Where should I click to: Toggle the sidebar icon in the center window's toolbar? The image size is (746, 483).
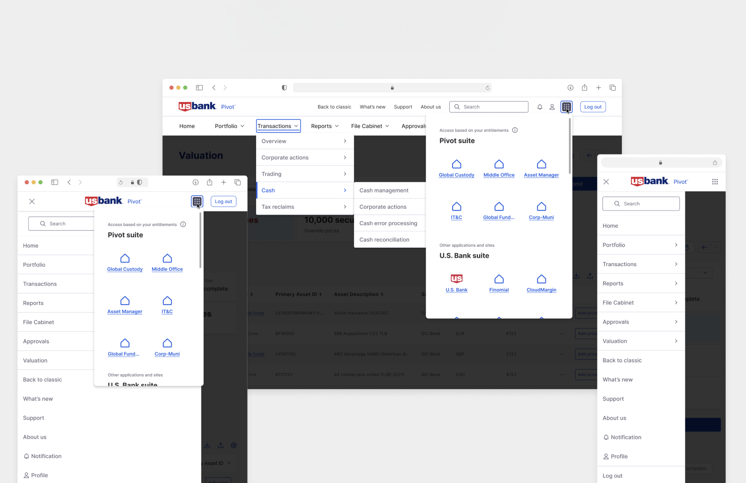[199, 88]
